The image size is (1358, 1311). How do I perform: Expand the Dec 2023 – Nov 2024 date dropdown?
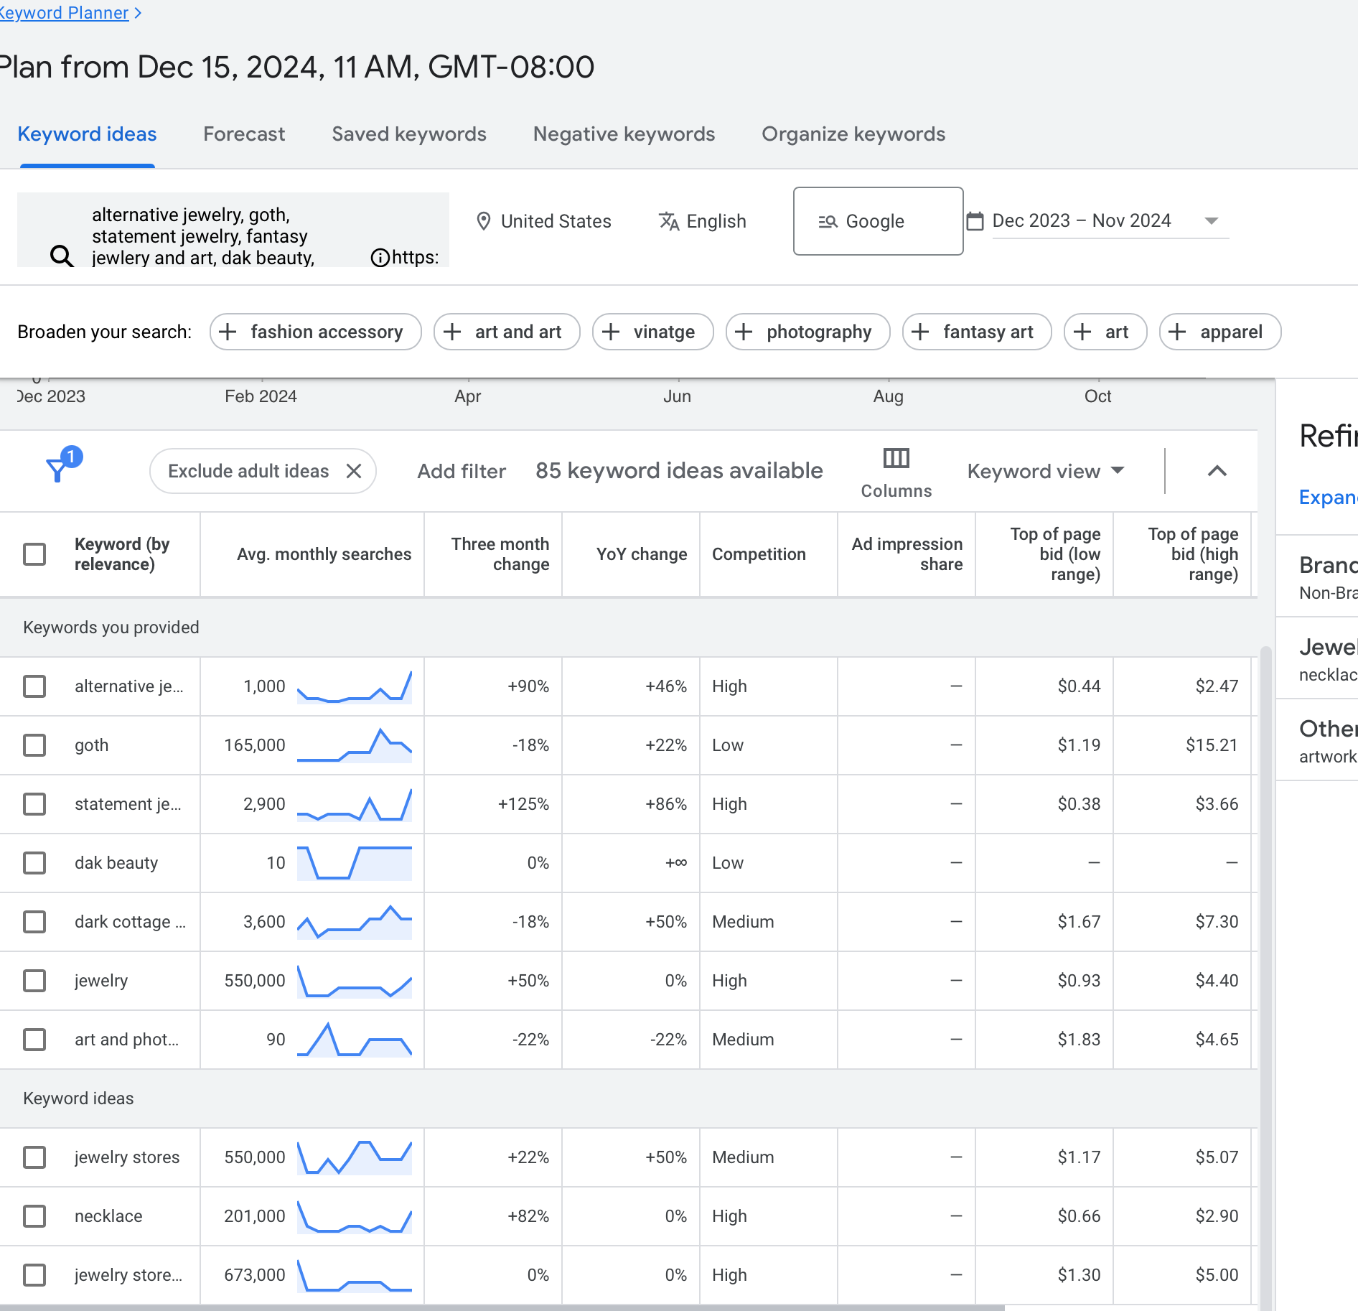pyautogui.click(x=1212, y=221)
